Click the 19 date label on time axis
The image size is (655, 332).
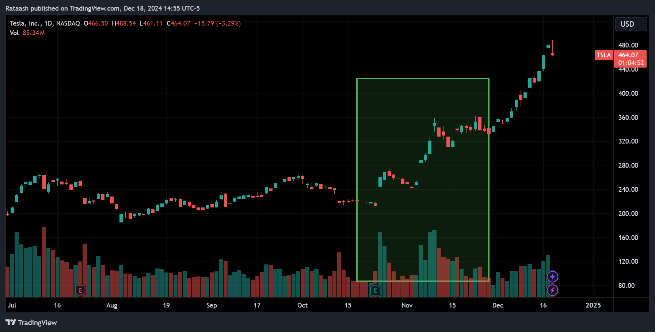[x=166, y=305]
